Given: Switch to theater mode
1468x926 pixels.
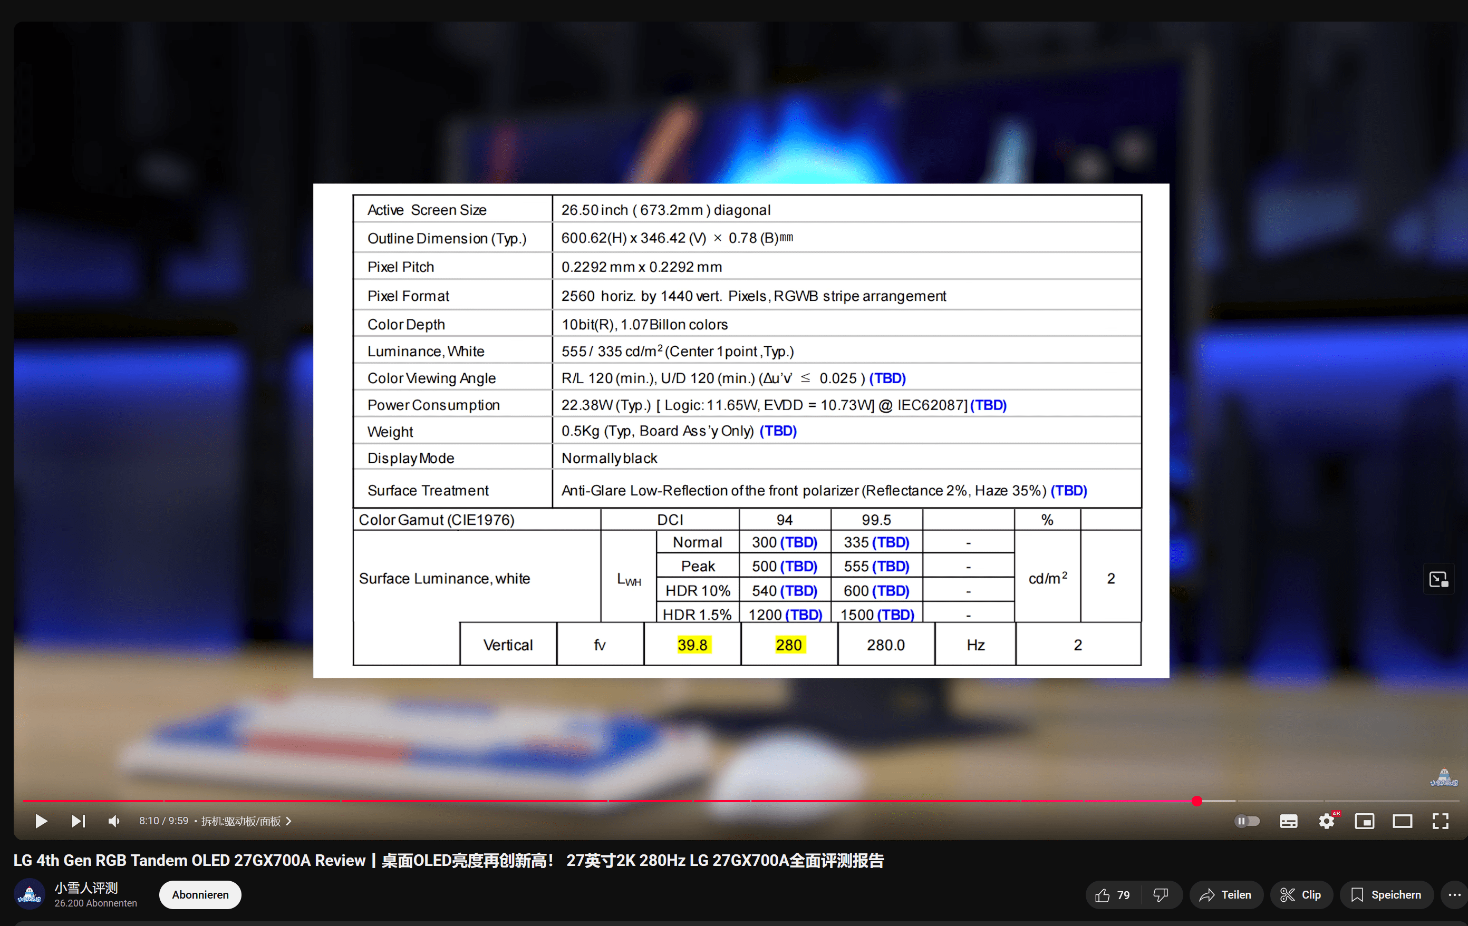Looking at the screenshot, I should [x=1402, y=821].
